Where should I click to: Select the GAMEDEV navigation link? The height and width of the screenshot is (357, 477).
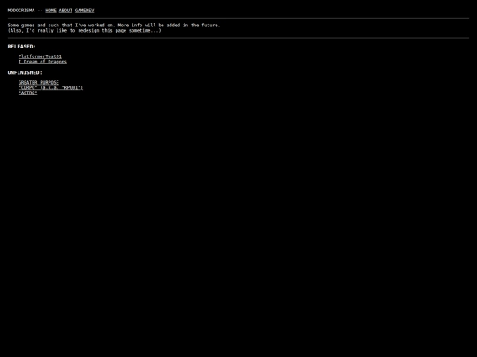pos(84,11)
